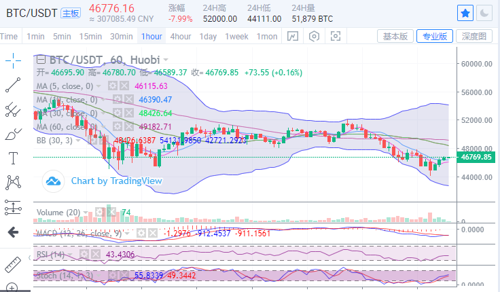
Task: Select the 专业版 professional version button
Action: pyautogui.click(x=435, y=37)
